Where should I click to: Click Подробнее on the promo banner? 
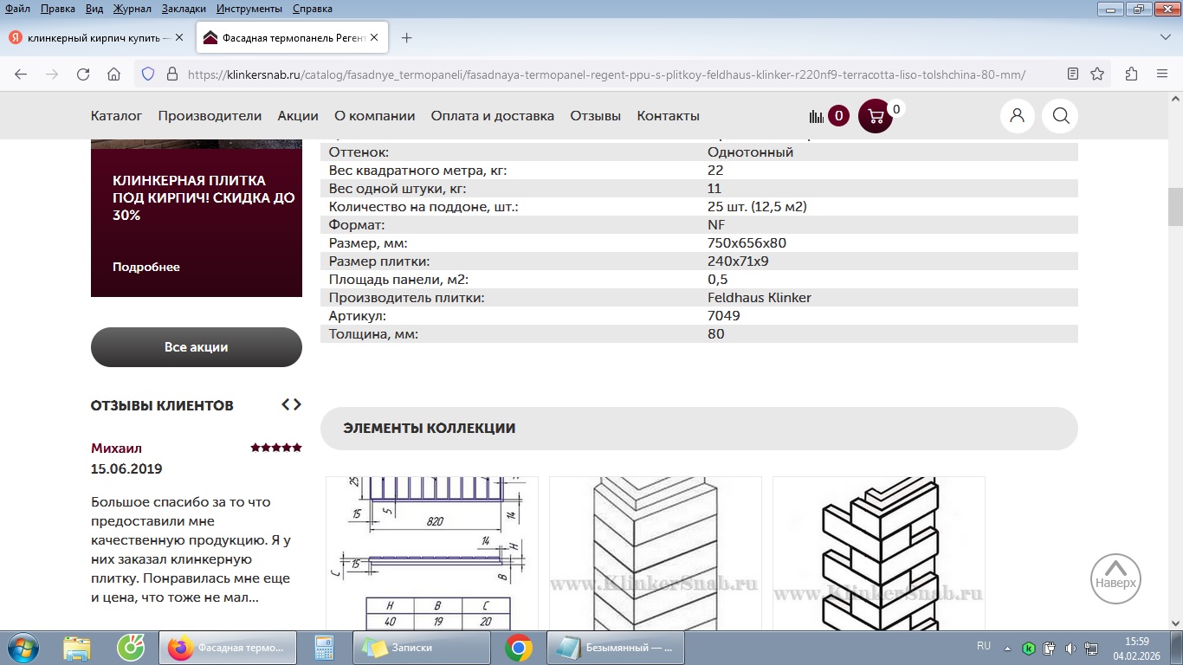tap(146, 267)
